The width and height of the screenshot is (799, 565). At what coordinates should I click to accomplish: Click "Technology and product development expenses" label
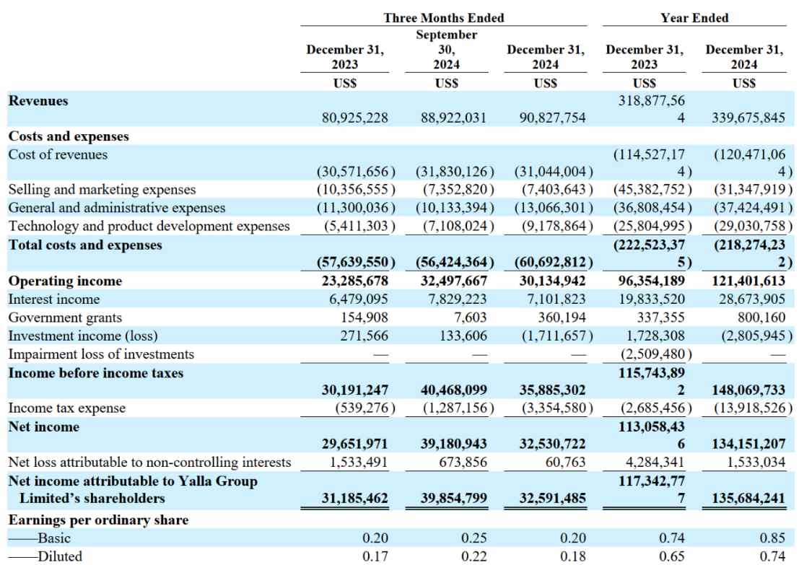(x=149, y=226)
